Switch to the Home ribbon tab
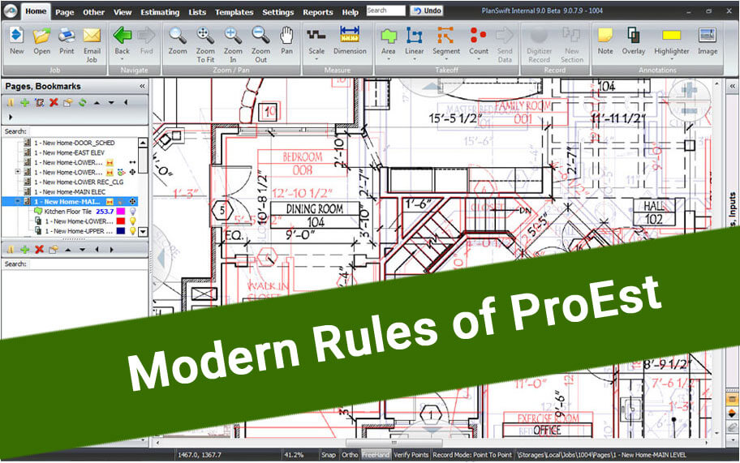This screenshot has height=463, width=740. point(36,11)
